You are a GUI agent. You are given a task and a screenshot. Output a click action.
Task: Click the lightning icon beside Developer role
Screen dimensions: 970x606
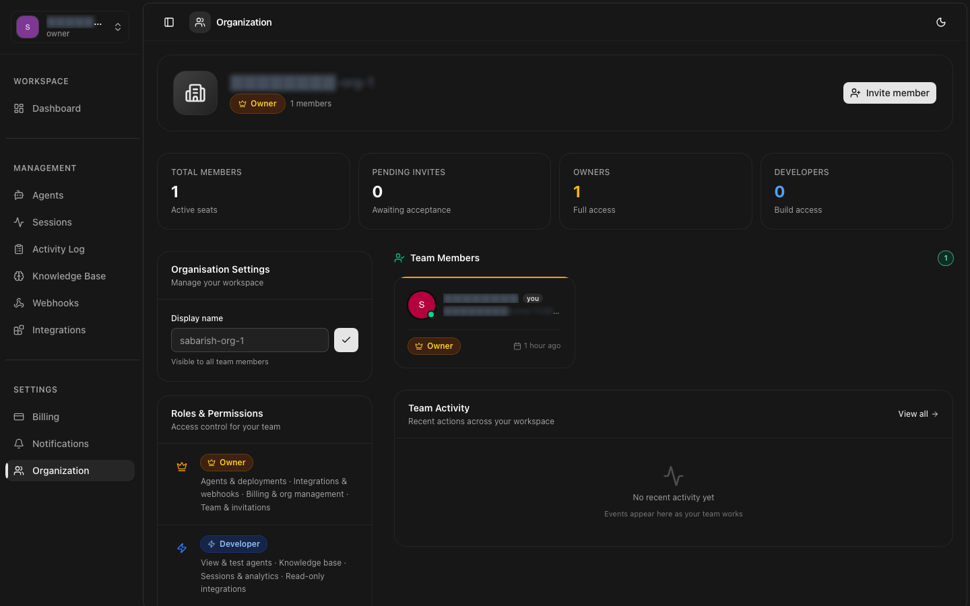[182, 548]
